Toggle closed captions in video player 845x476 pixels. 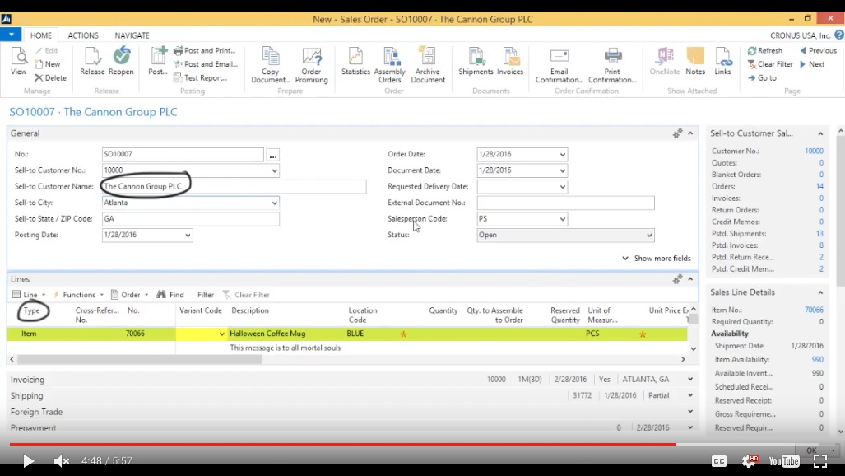point(719,461)
